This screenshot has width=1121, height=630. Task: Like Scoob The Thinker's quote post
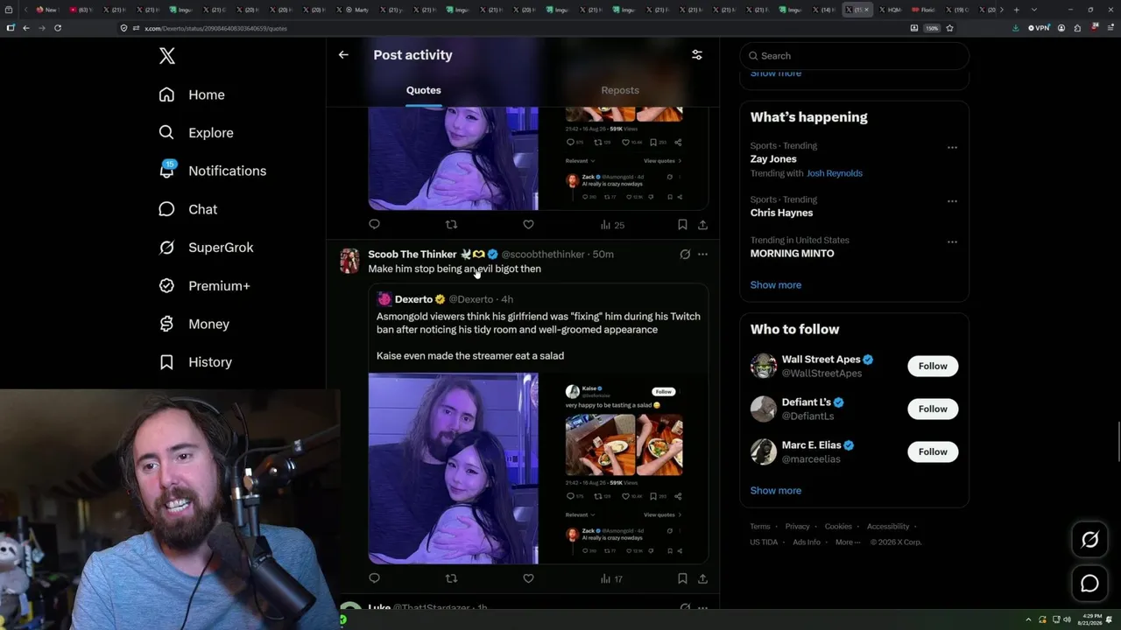[x=528, y=578]
